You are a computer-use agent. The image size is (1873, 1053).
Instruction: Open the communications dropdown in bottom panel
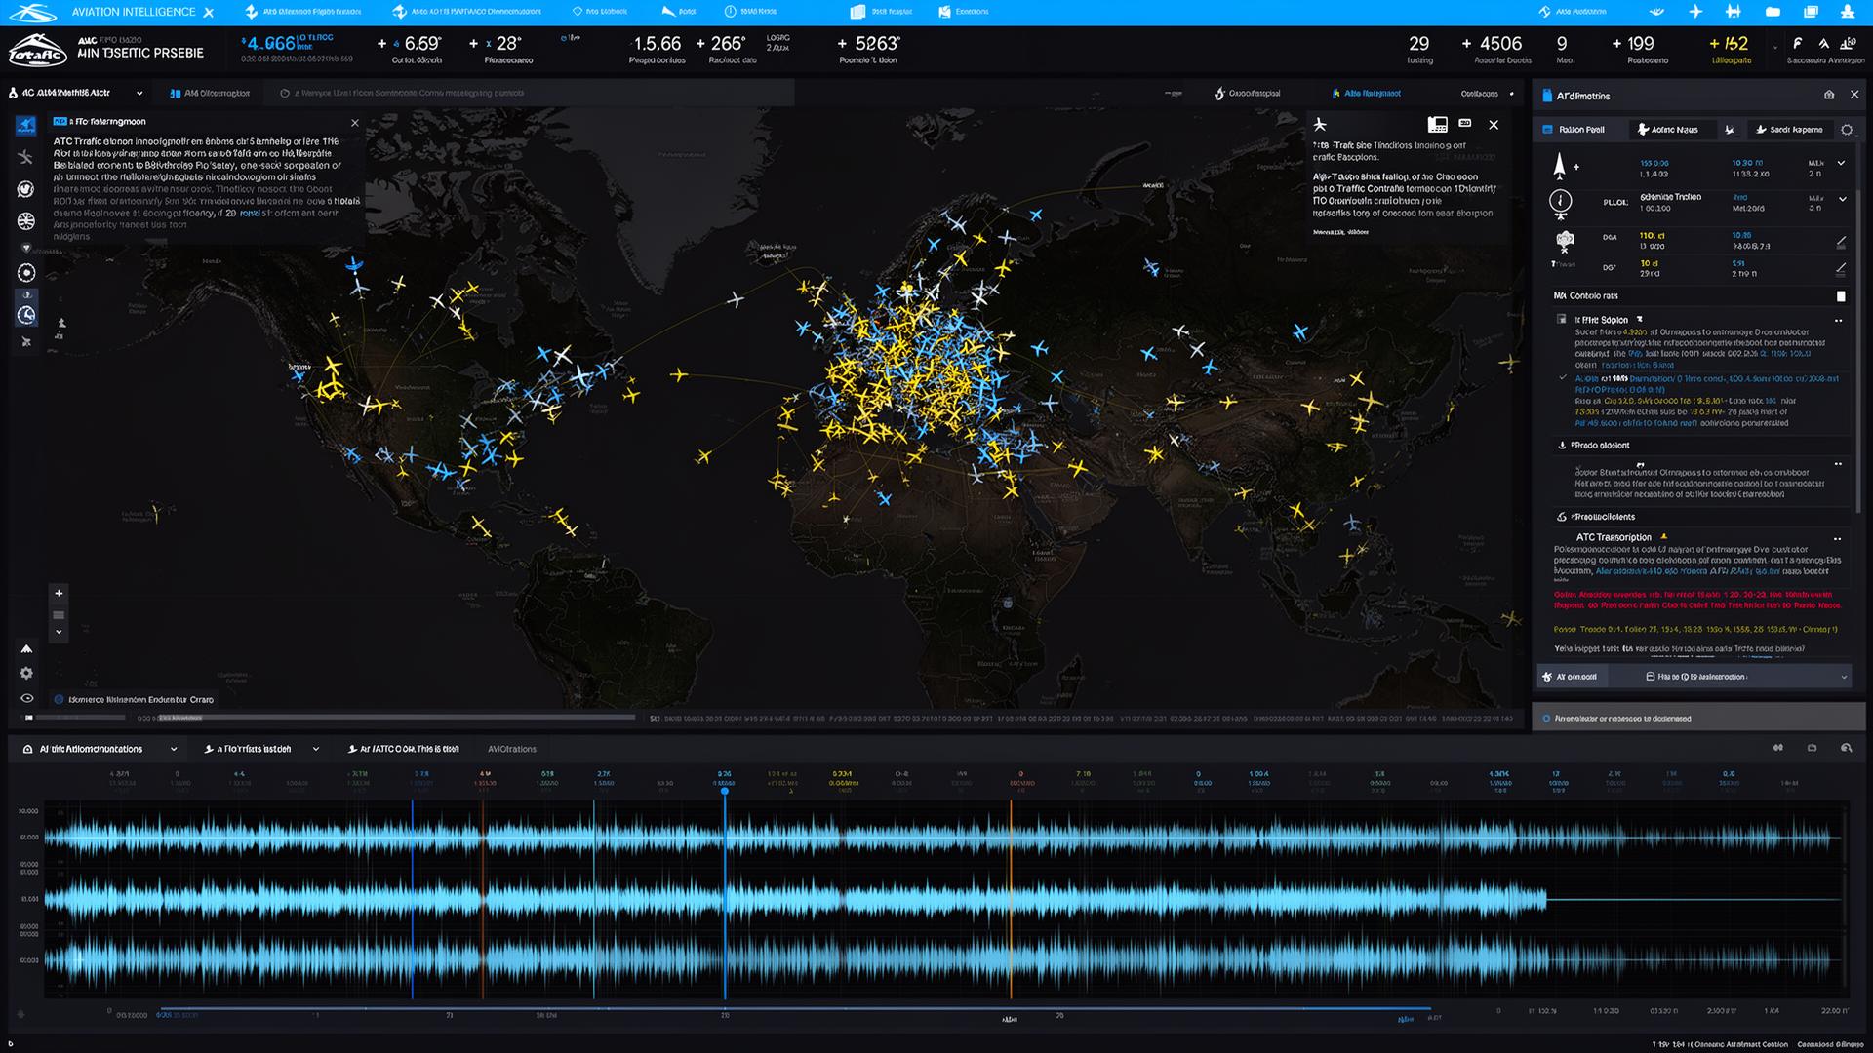pyautogui.click(x=174, y=749)
